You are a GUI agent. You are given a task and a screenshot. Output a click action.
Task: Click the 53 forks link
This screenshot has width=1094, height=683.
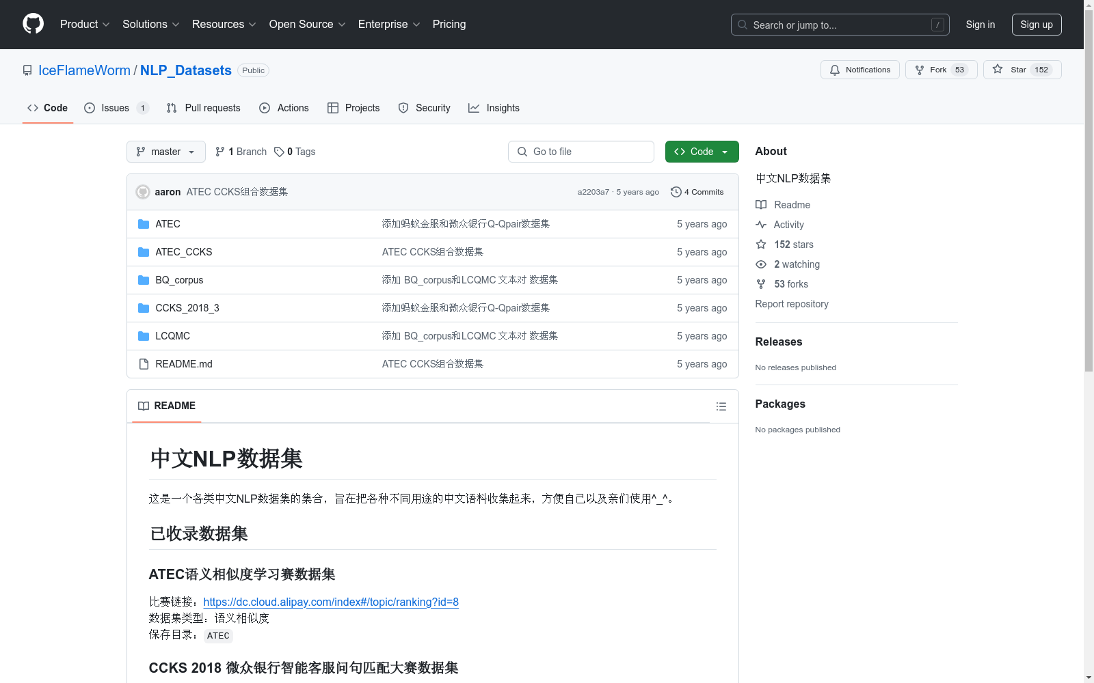pos(791,284)
